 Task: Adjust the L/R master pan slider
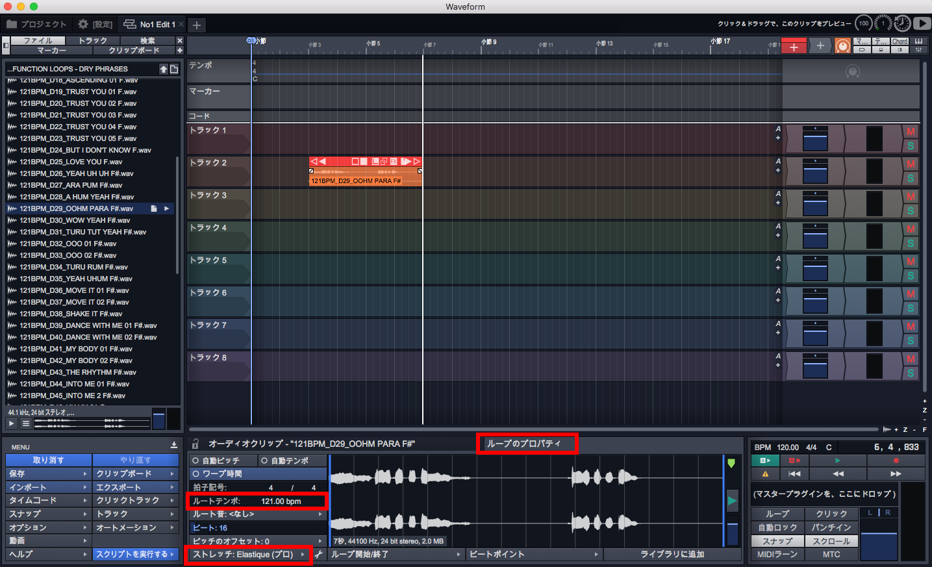pos(879,513)
